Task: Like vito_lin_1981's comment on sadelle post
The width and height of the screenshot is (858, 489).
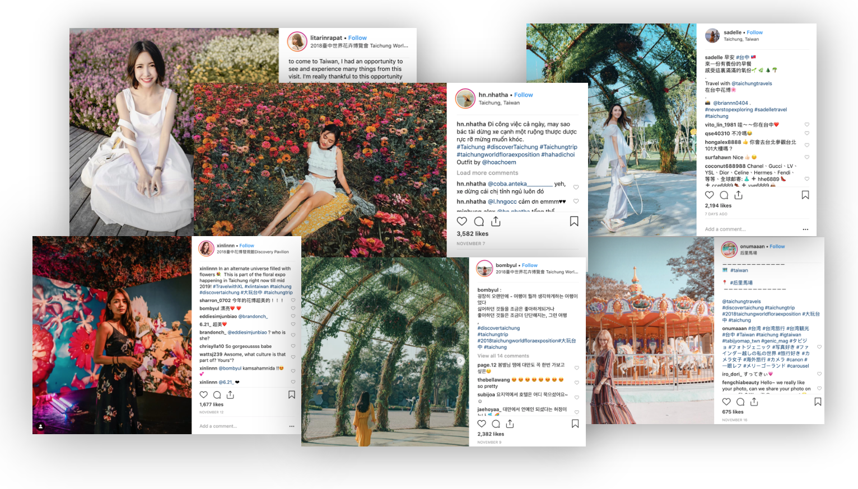Action: [x=807, y=125]
